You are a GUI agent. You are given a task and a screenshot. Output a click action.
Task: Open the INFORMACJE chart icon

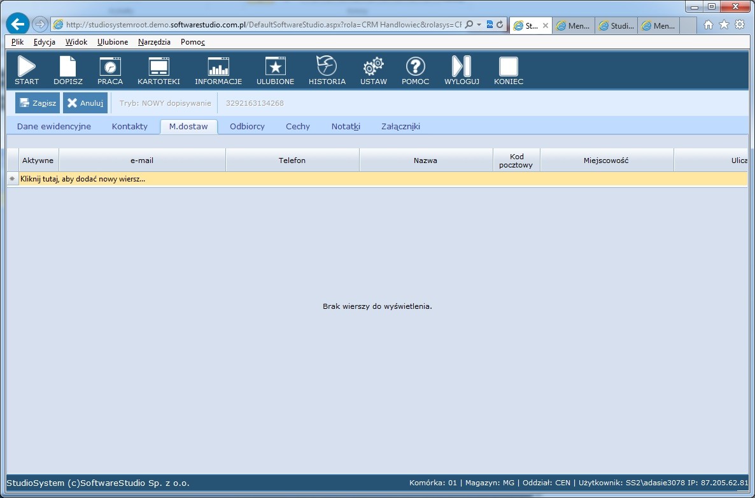[218, 67]
